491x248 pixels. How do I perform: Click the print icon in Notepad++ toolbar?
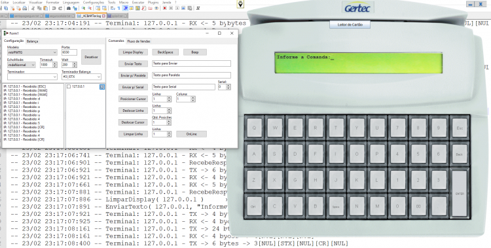25,8
